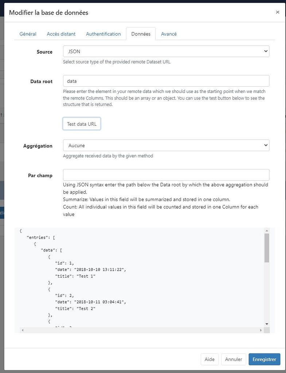Expand the Aggrégation dropdown
The height and width of the screenshot is (373, 286).
click(166, 145)
